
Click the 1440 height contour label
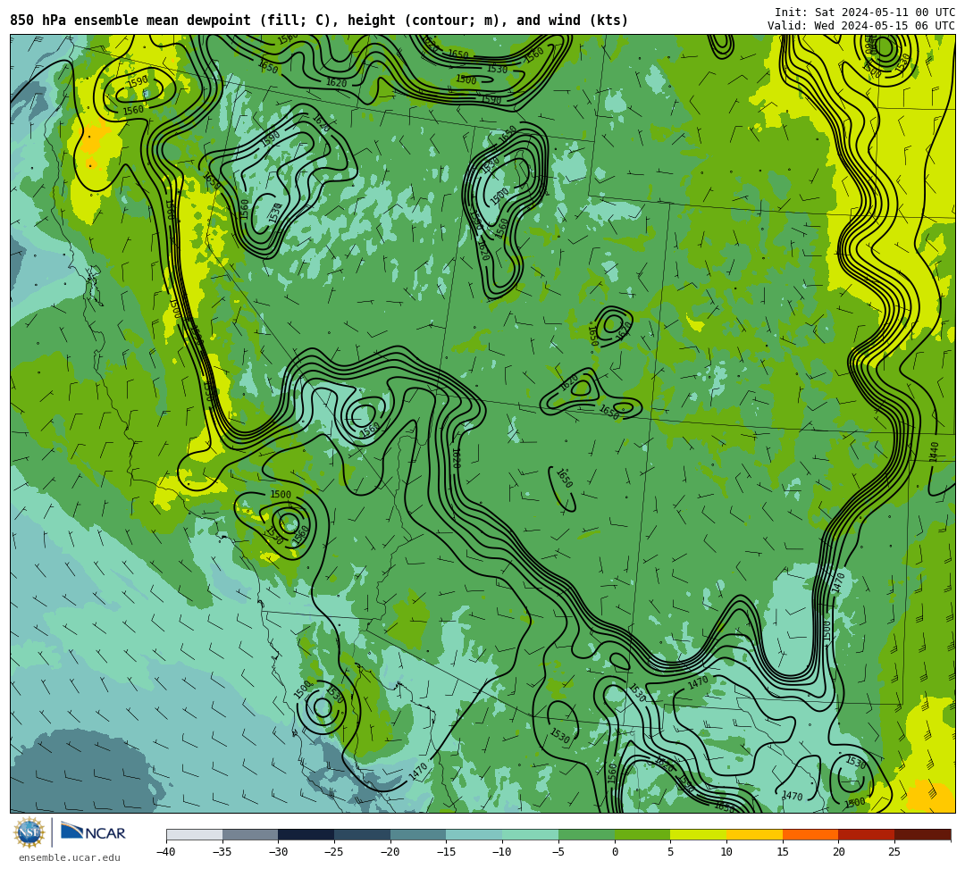pyautogui.click(x=935, y=452)
